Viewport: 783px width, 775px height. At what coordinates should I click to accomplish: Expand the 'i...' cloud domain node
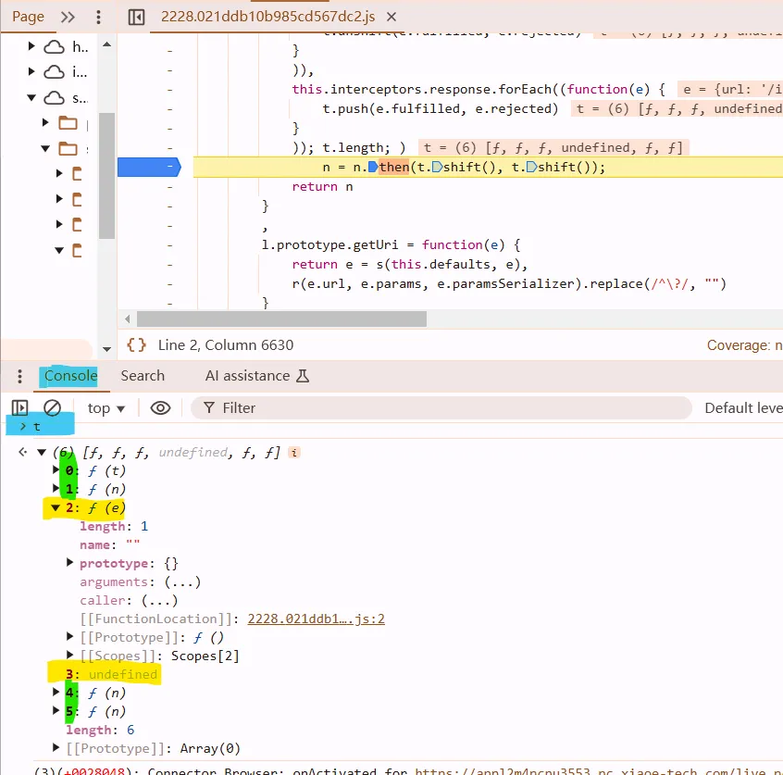point(31,71)
